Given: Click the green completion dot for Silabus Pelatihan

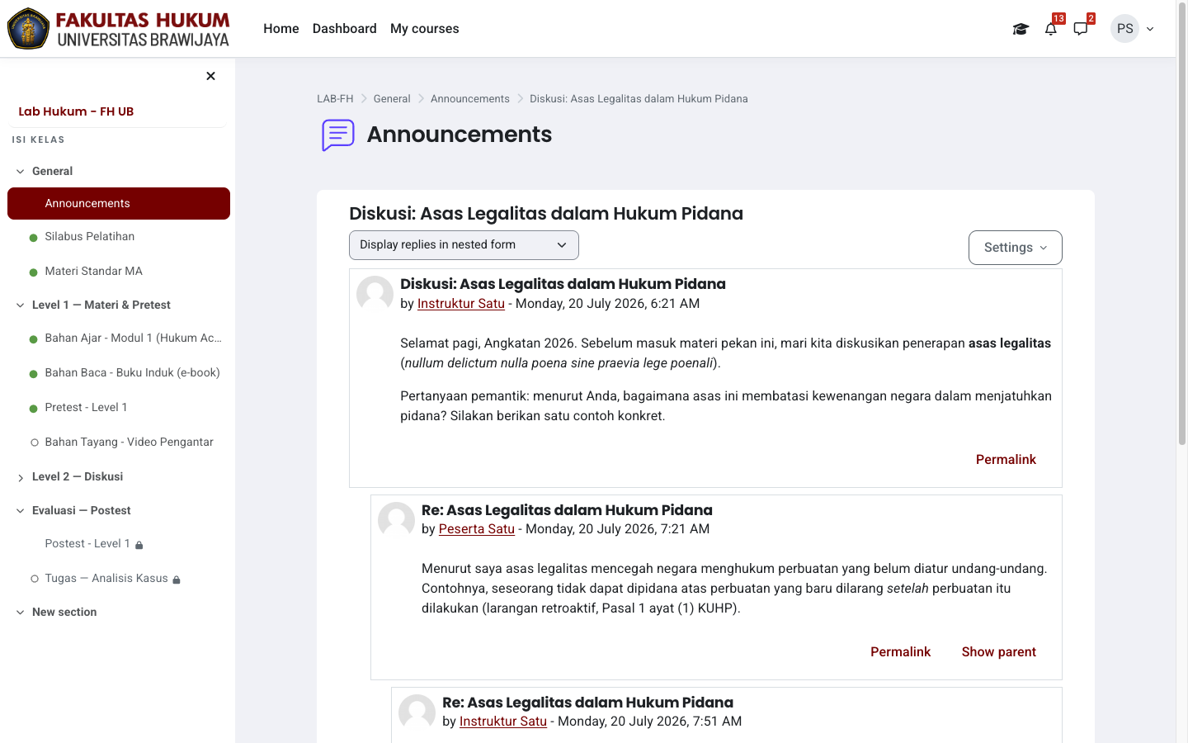Looking at the screenshot, I should pyautogui.click(x=34, y=238).
